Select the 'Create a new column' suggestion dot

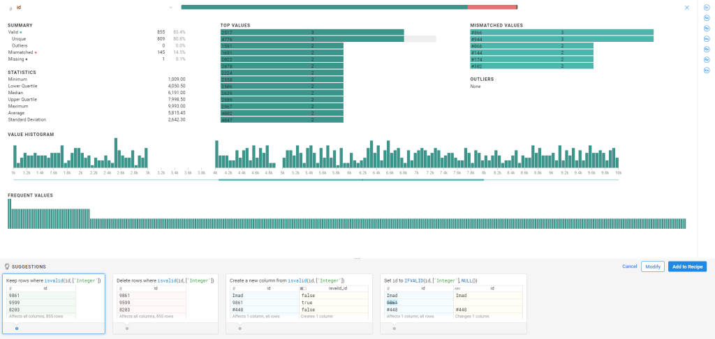coord(241,328)
